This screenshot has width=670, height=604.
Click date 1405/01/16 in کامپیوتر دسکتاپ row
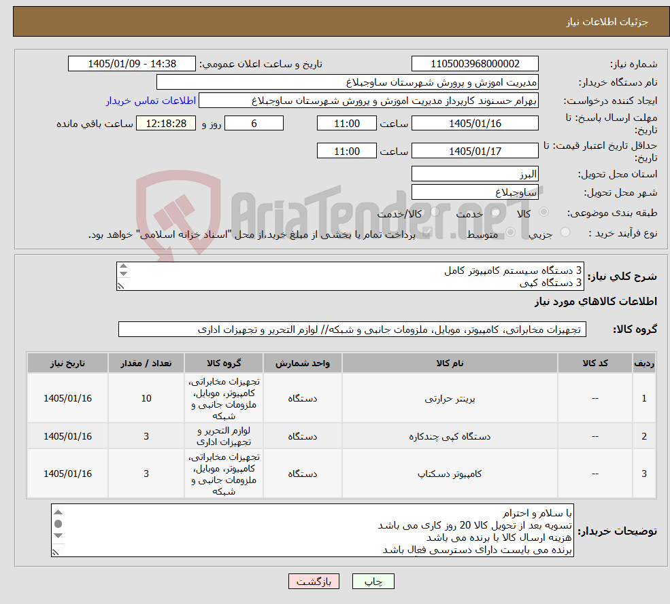67,474
